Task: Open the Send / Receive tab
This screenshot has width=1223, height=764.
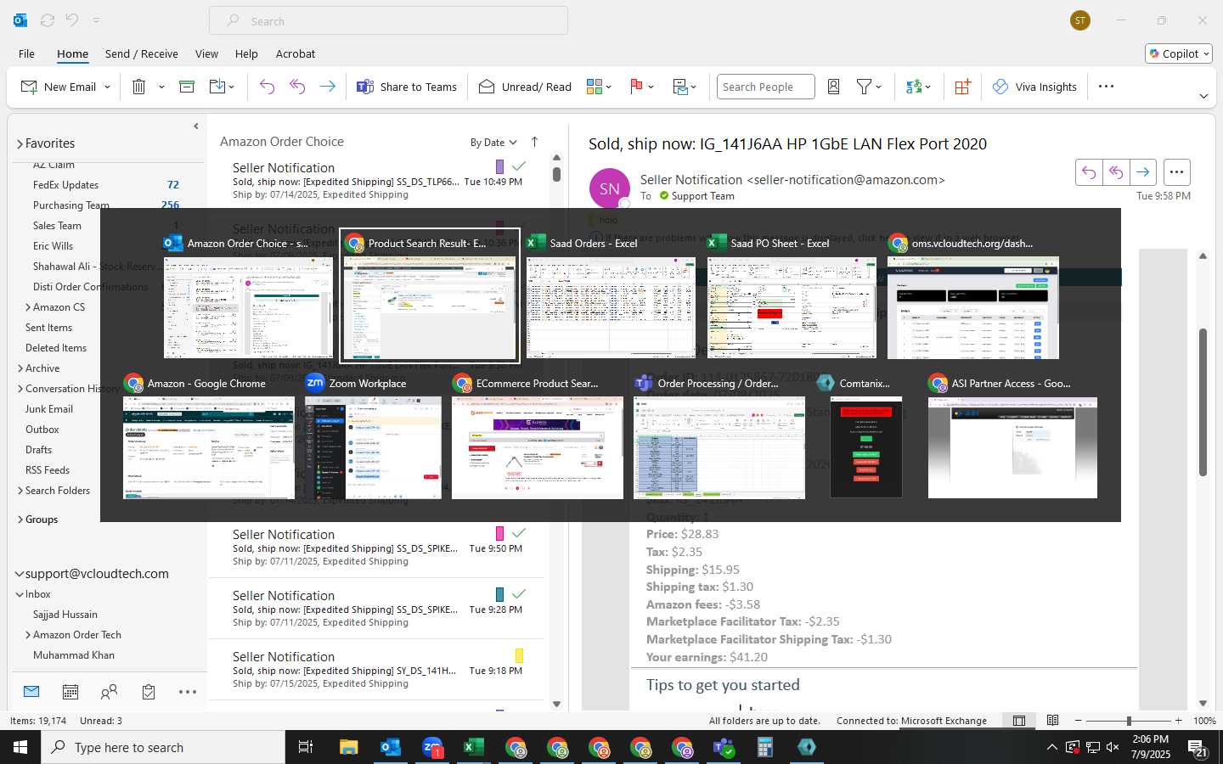Action: pos(141,53)
